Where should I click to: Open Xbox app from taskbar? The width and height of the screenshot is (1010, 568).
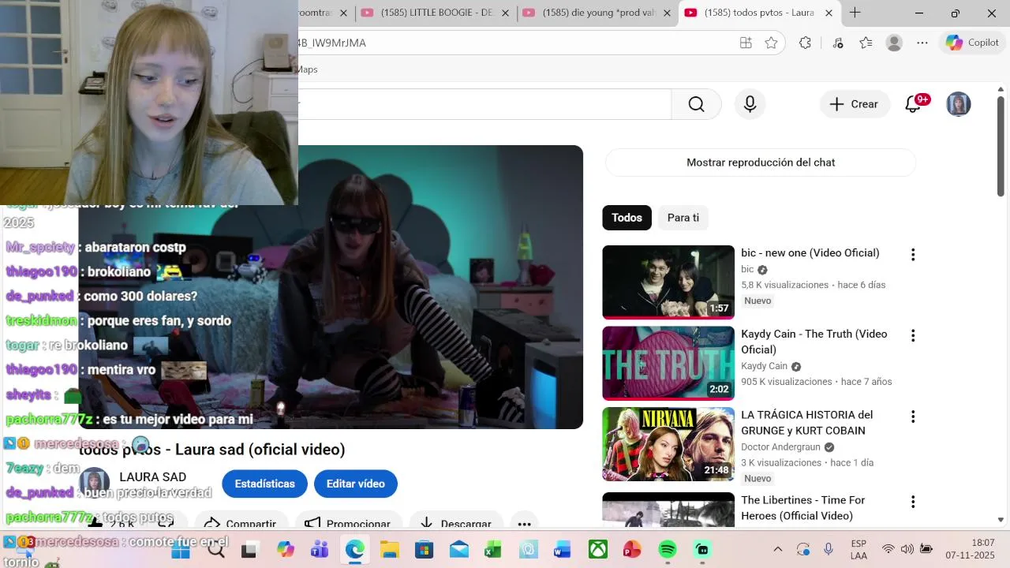(598, 549)
